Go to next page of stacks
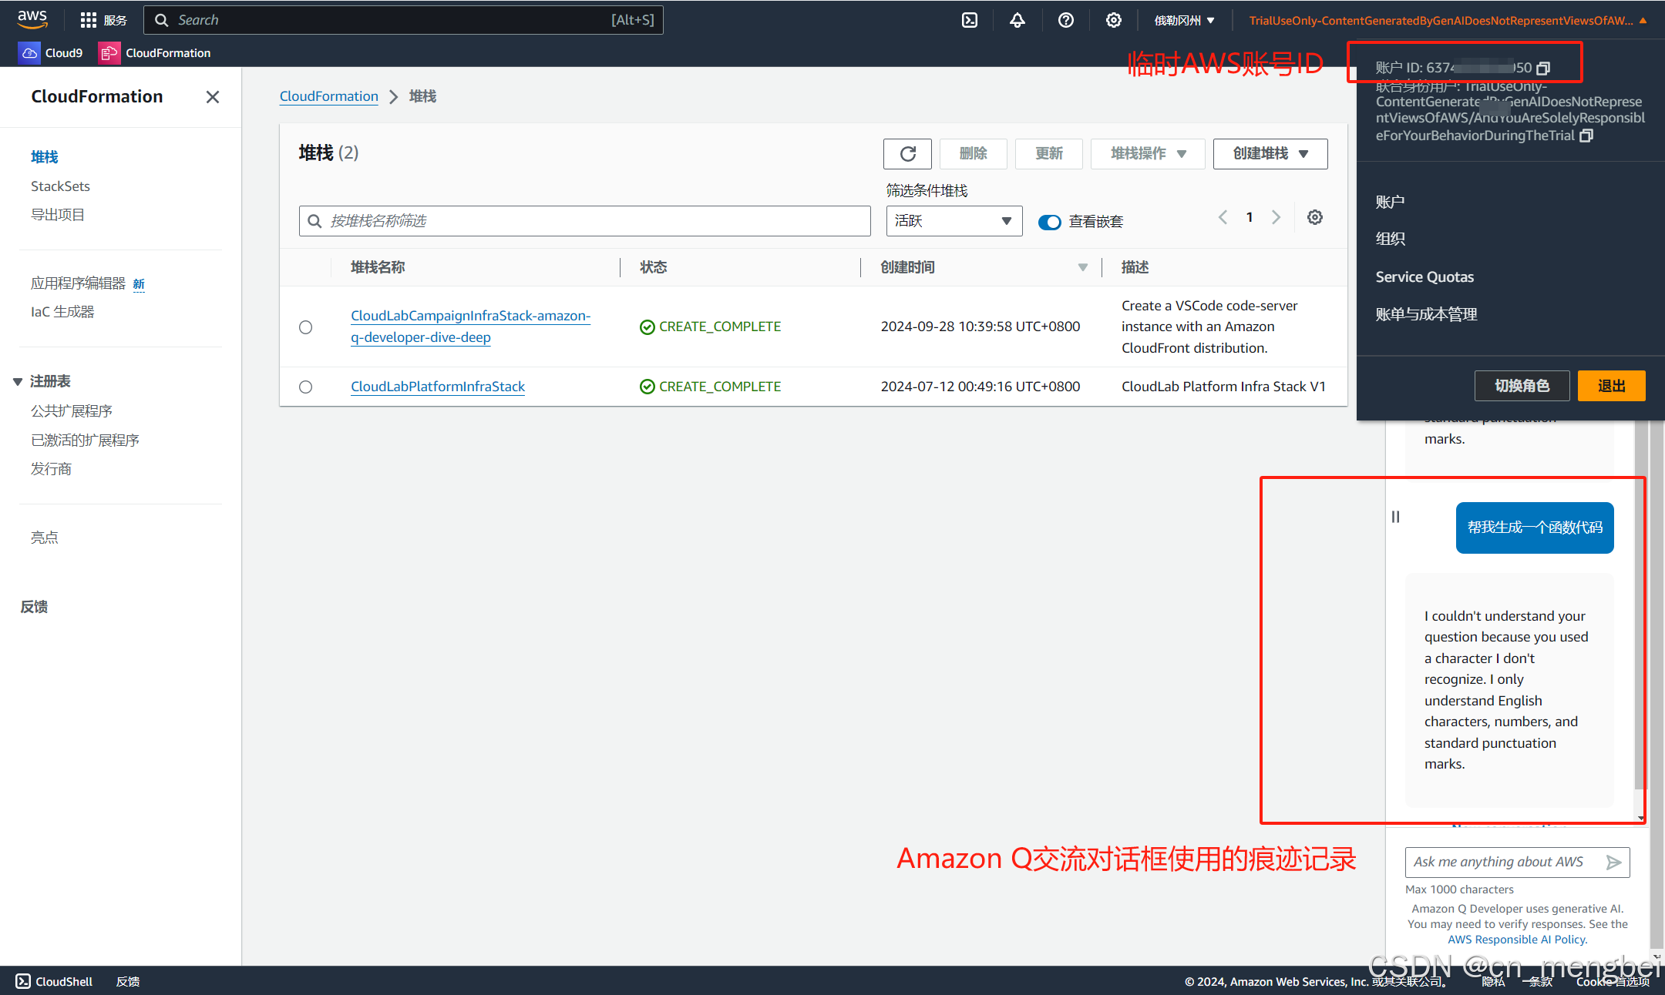The height and width of the screenshot is (995, 1665). pyautogui.click(x=1276, y=217)
